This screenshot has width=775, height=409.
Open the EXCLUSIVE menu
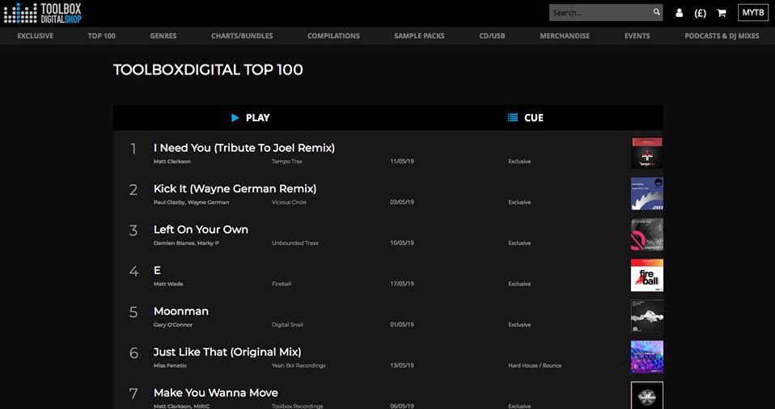35,36
